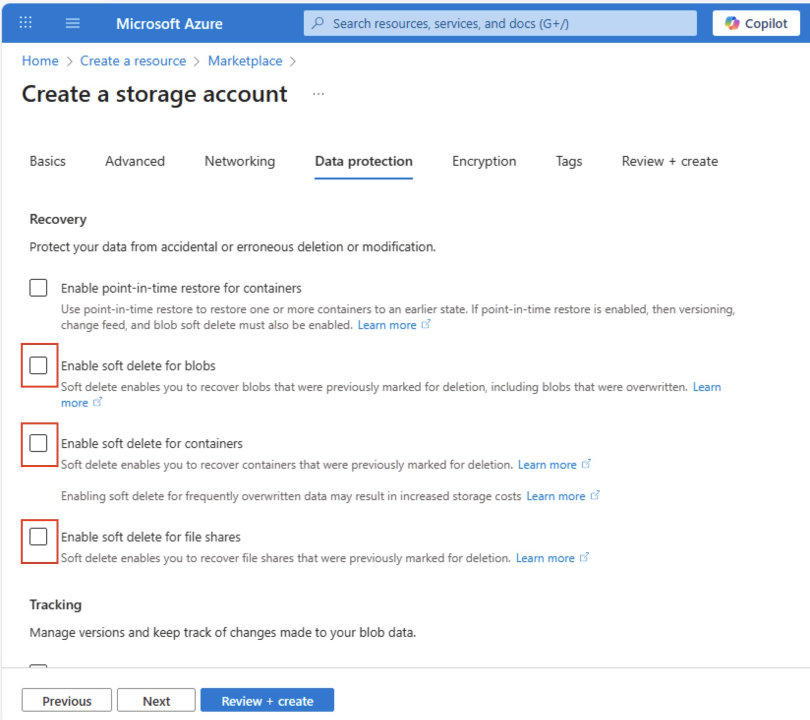Open external link icon on point-in-time restore

(x=426, y=325)
